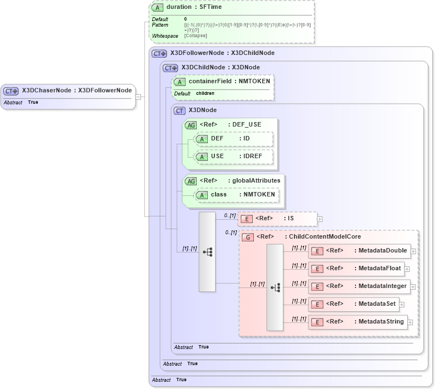Click the A icon beside duration attribute
435x389 pixels.
[157, 7]
